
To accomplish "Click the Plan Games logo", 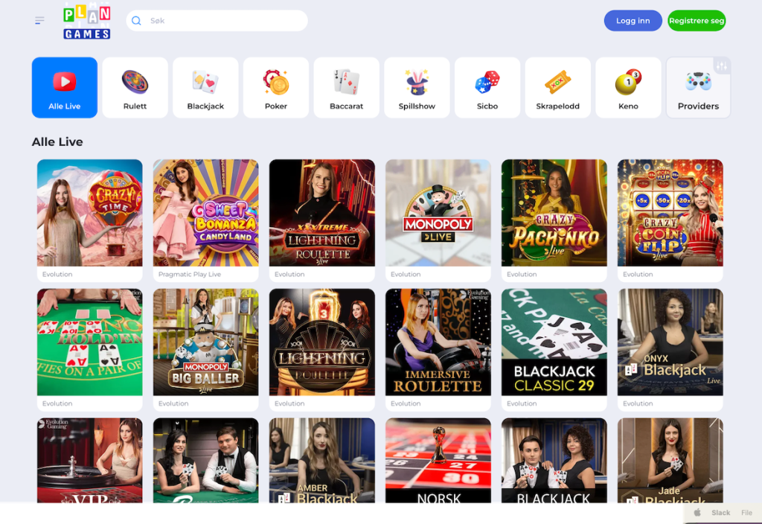I will pos(87,21).
